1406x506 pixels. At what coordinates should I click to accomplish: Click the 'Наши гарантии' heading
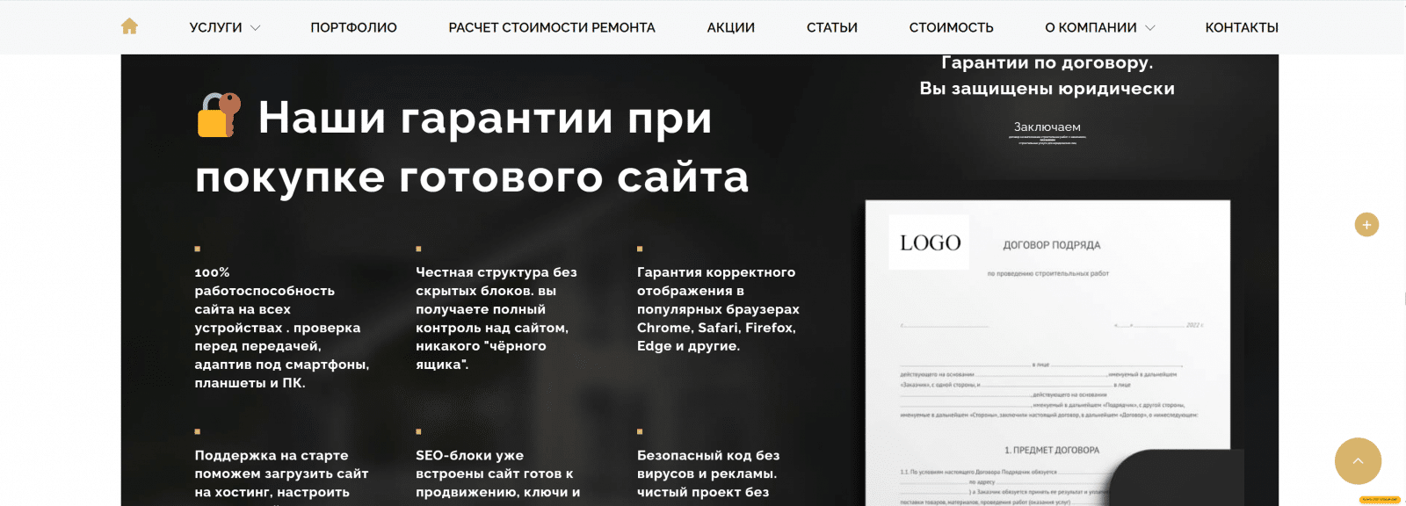pyautogui.click(x=472, y=147)
